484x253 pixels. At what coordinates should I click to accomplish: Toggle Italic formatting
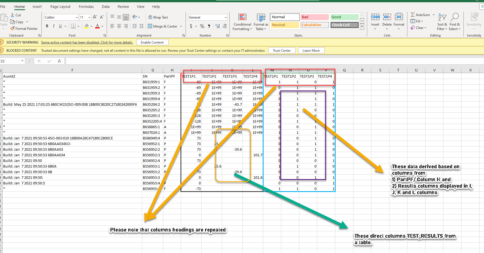click(54, 26)
